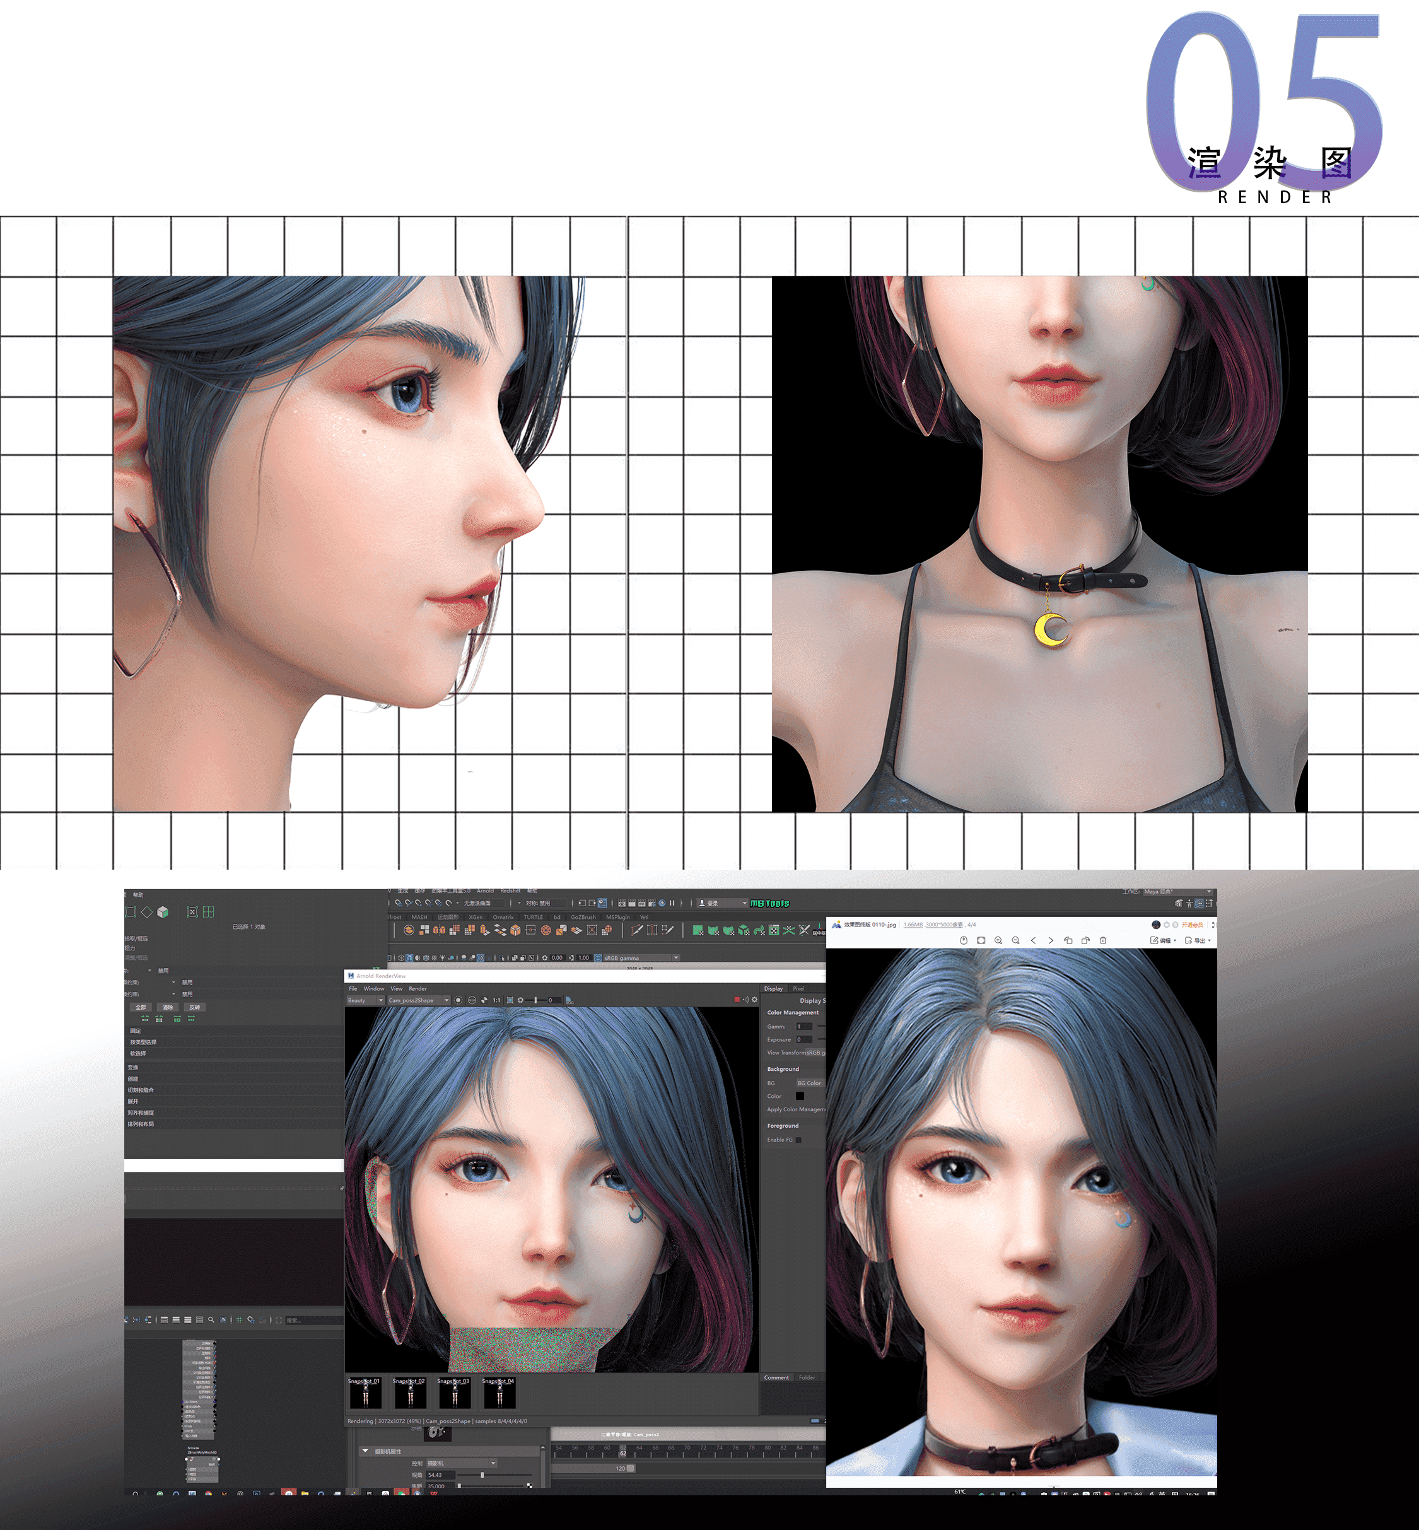
Task: Toggle the color management icon beside sRGB gamma
Action: tap(597, 958)
